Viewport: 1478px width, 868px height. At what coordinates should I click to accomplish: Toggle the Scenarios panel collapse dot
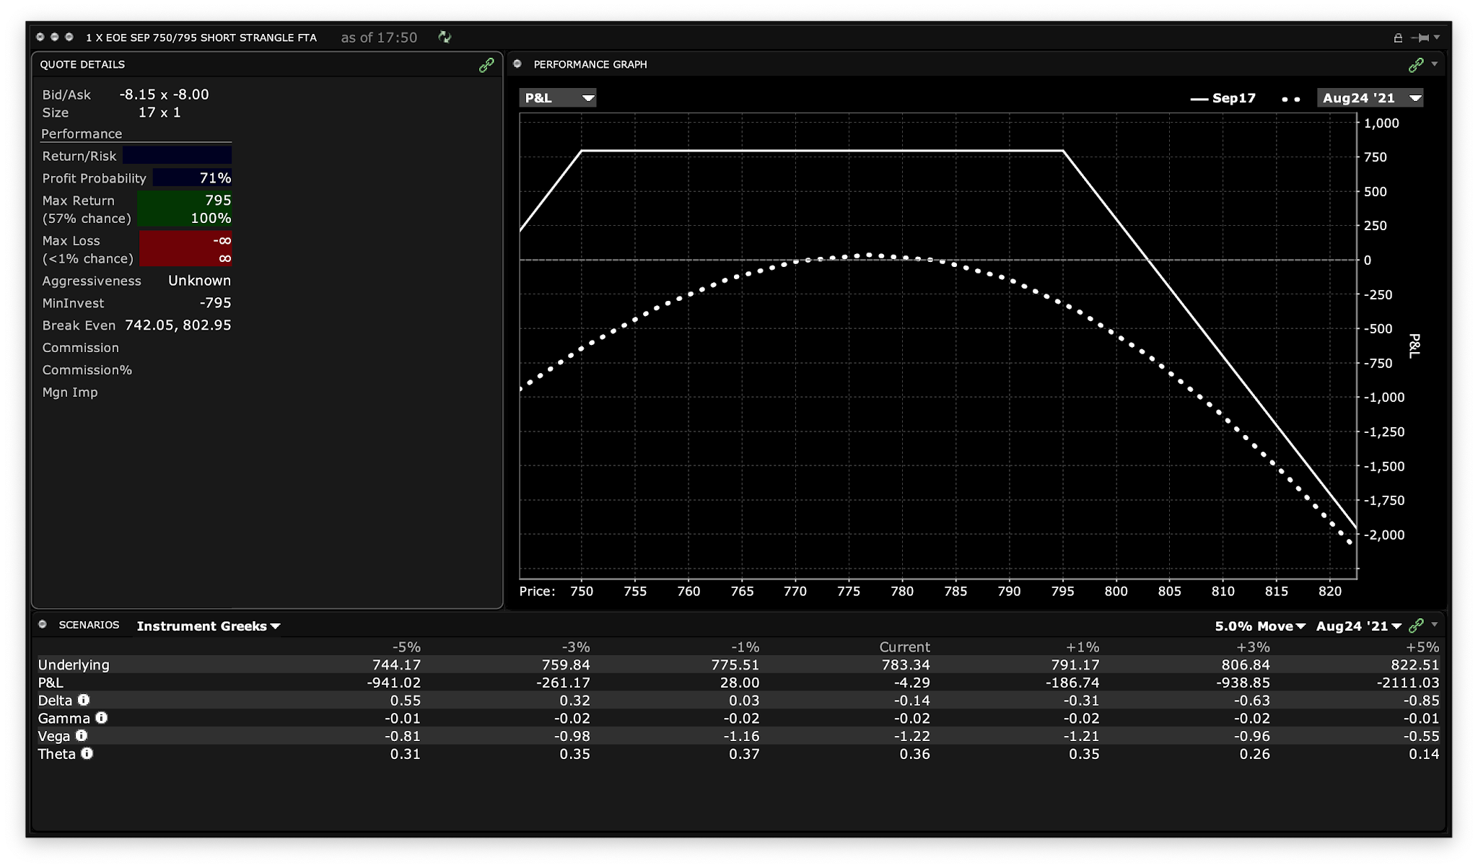pos(43,625)
